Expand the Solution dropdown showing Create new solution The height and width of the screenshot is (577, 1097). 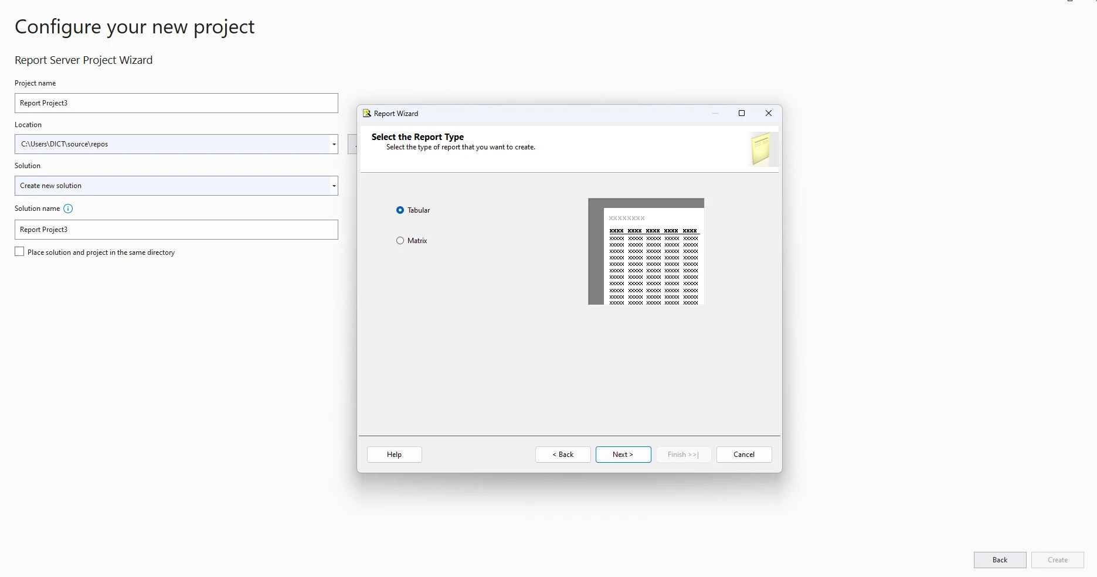(334, 186)
